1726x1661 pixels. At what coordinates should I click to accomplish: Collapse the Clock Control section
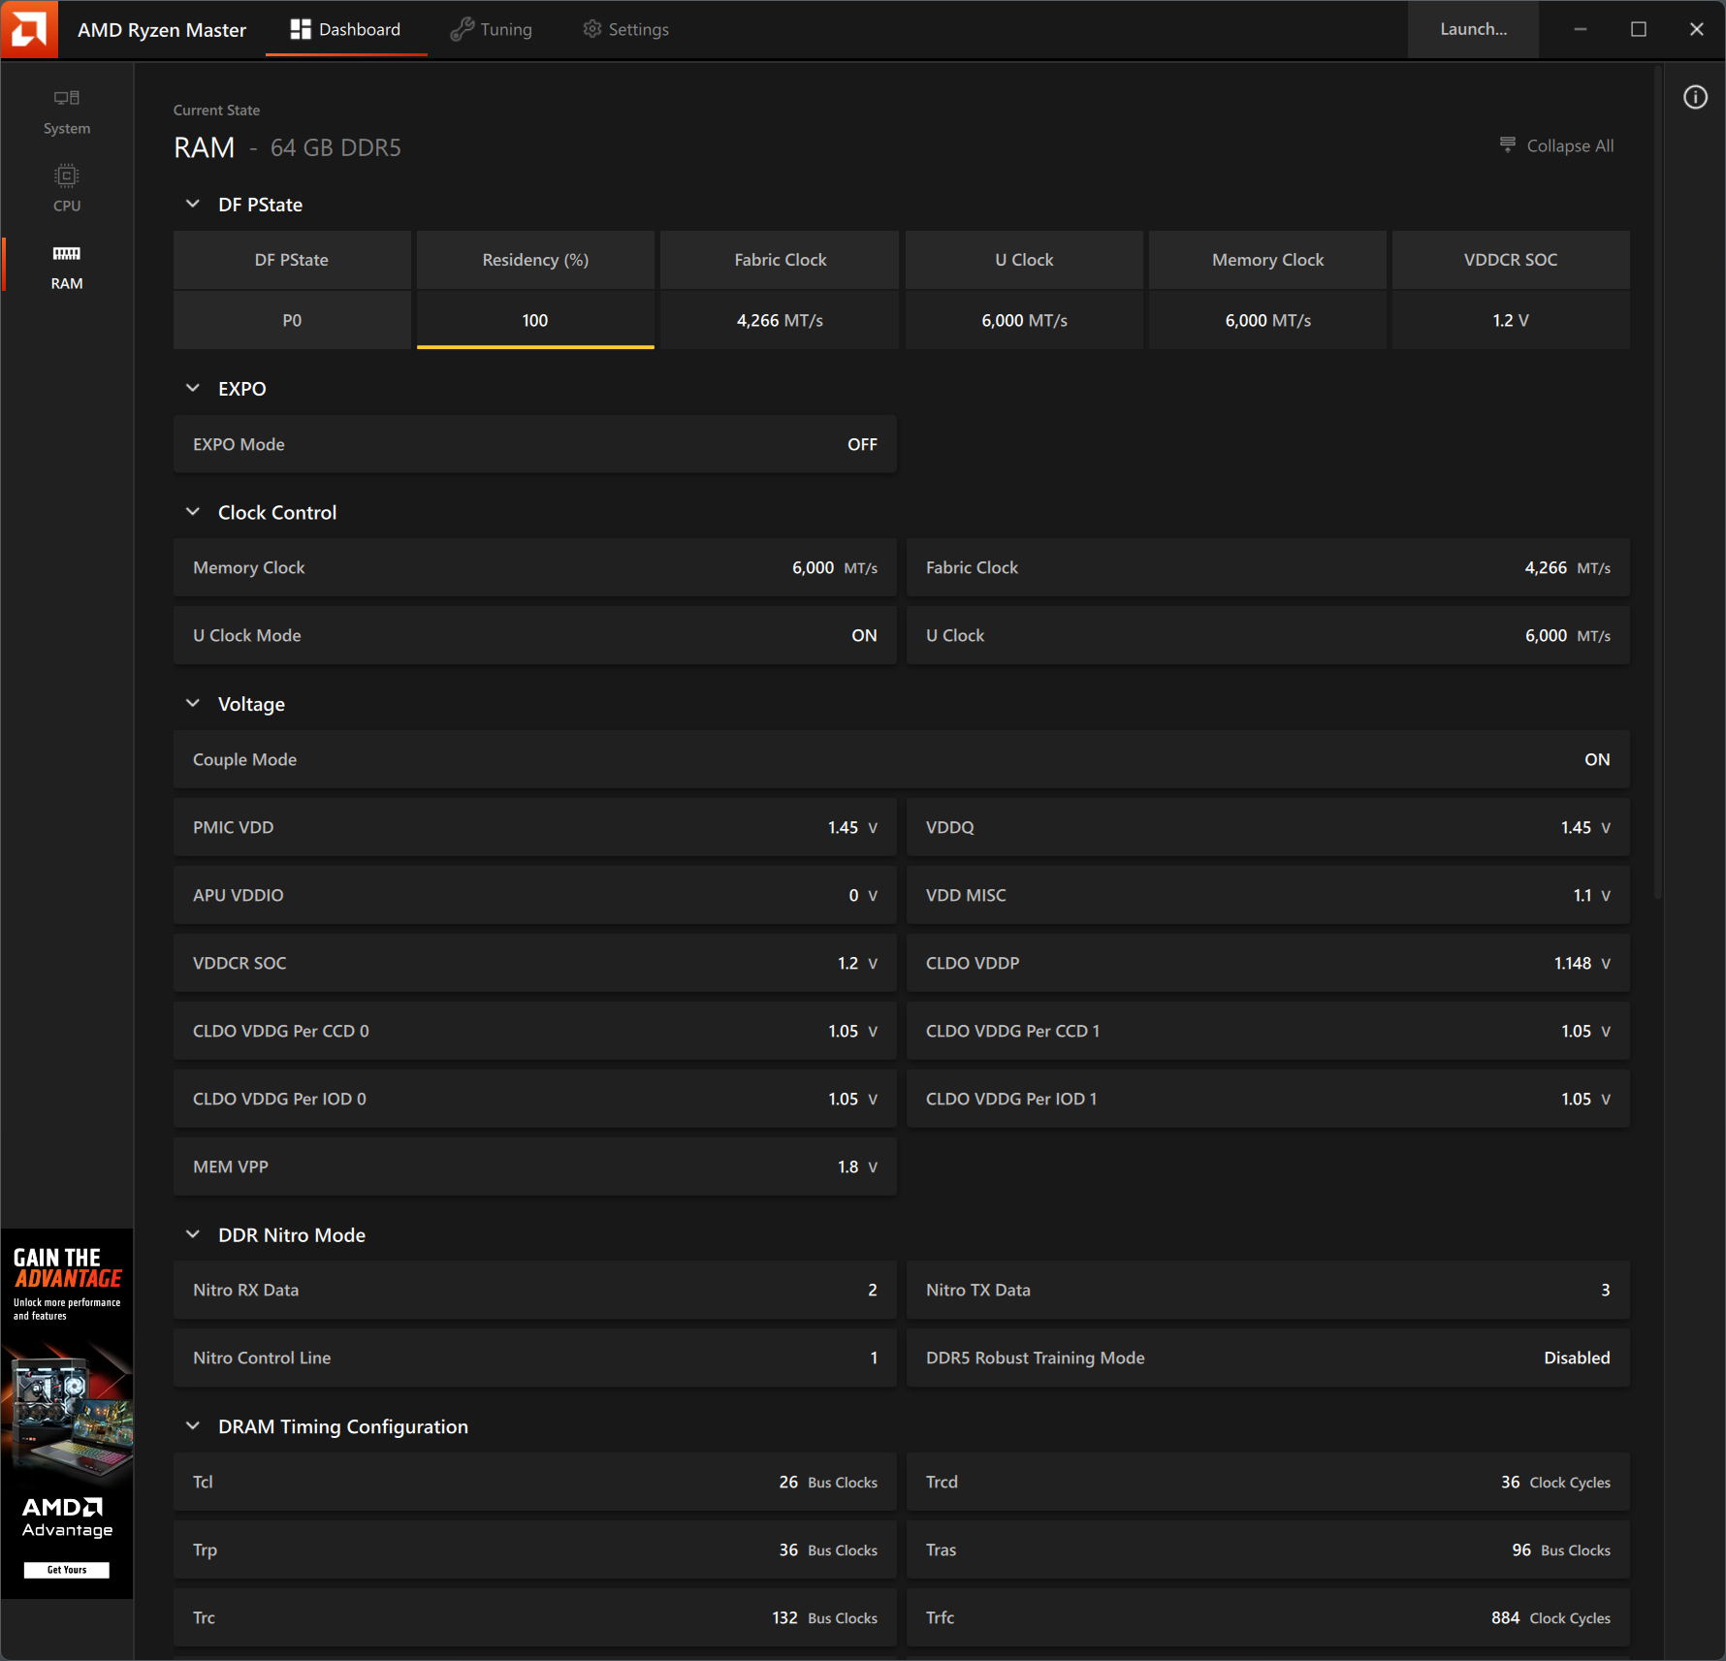point(193,511)
